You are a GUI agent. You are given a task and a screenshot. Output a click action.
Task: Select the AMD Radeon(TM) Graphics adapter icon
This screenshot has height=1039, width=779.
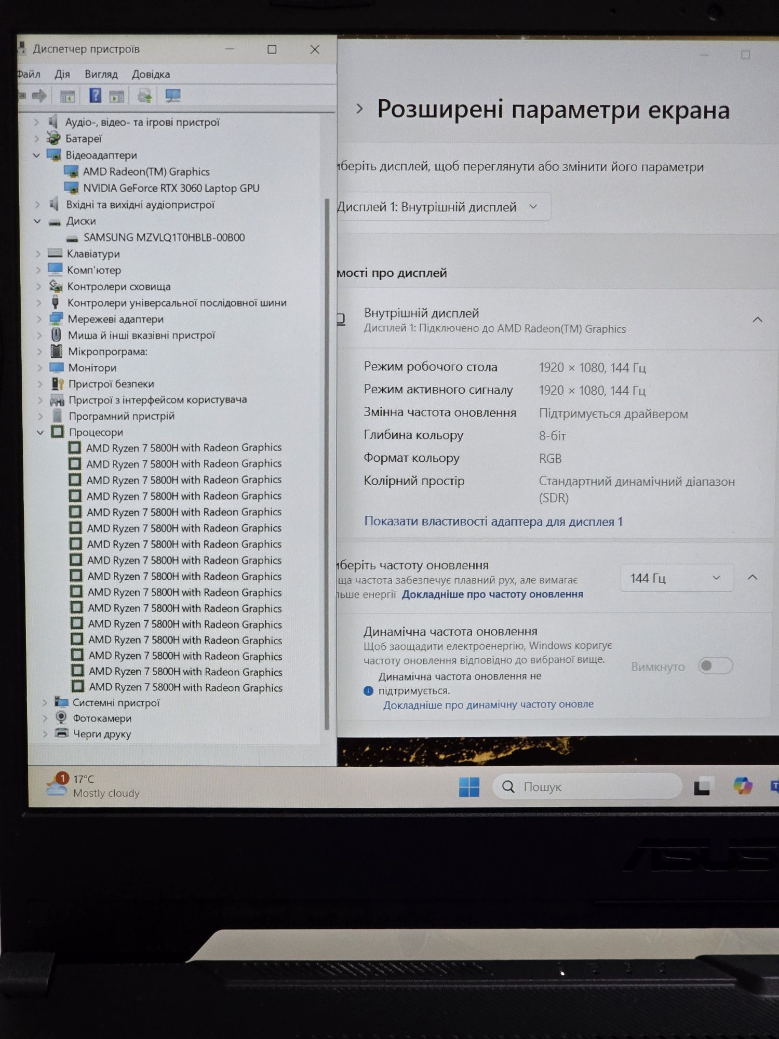point(71,171)
